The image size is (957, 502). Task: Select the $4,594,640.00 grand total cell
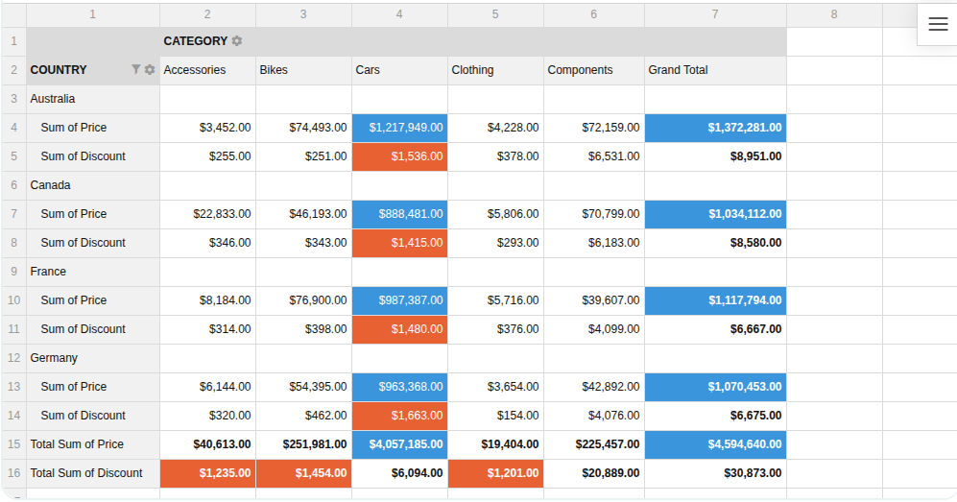pyautogui.click(x=715, y=444)
